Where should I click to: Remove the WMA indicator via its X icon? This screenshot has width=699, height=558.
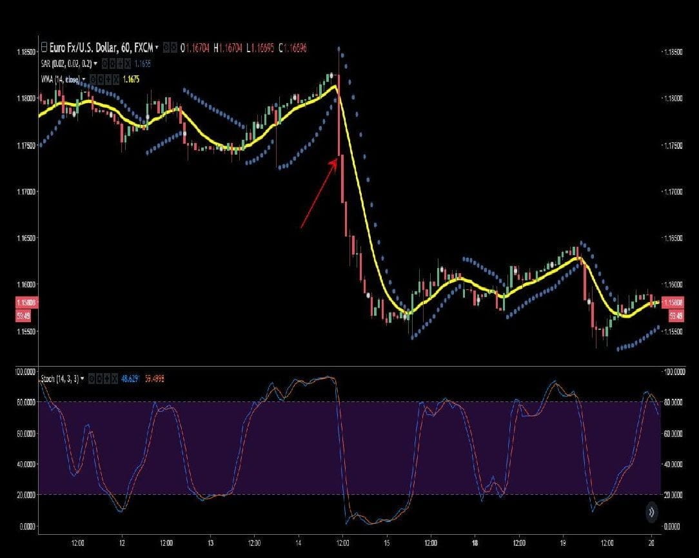click(115, 78)
